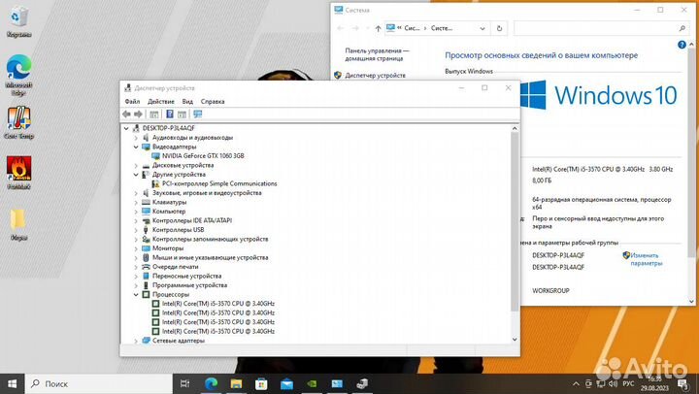Click the search field in Система window
699x394 pixels.
pos(601,28)
